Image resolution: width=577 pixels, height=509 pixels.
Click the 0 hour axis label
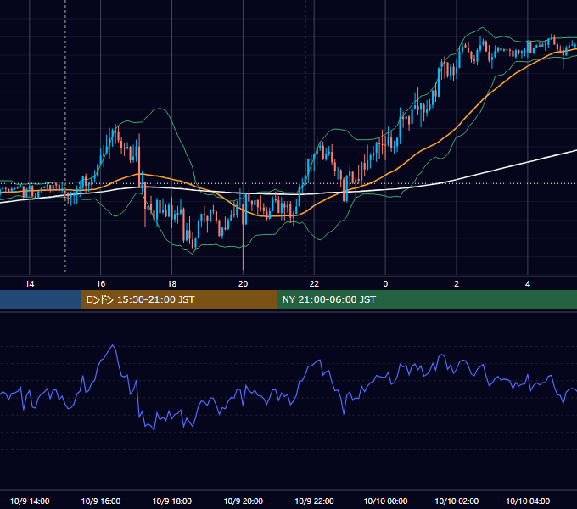(385, 284)
